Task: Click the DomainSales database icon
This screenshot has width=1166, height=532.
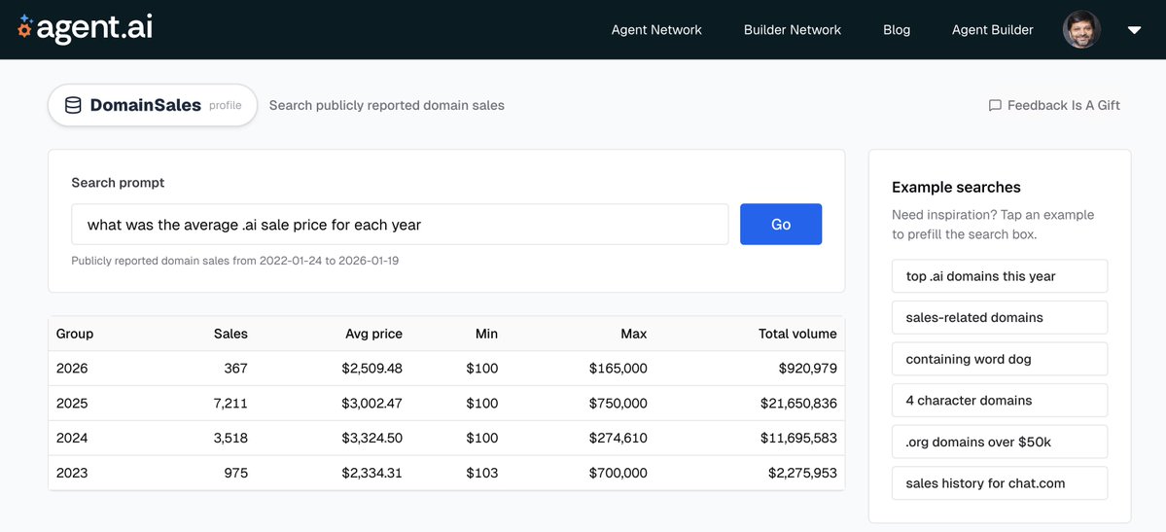Action: (x=73, y=106)
